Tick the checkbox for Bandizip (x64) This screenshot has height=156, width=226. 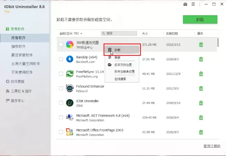[61, 59]
